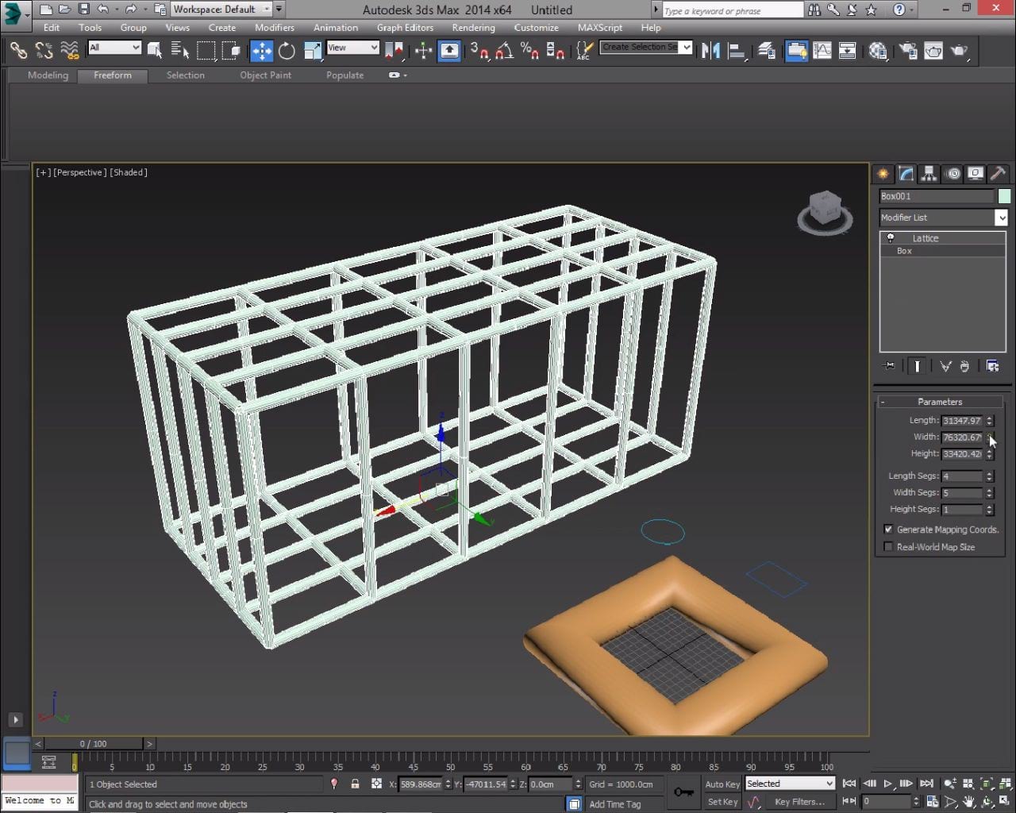This screenshot has width=1016, height=813.
Task: Click the Mirror tool icon
Action: coord(710,51)
